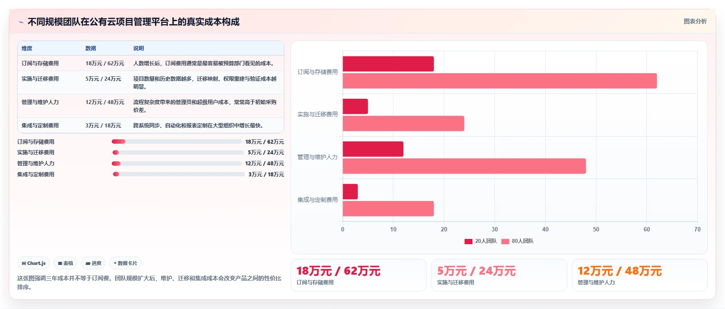Click the footer note starting 这张图强调三年成本
The height and width of the screenshot is (309, 725).
click(149, 283)
